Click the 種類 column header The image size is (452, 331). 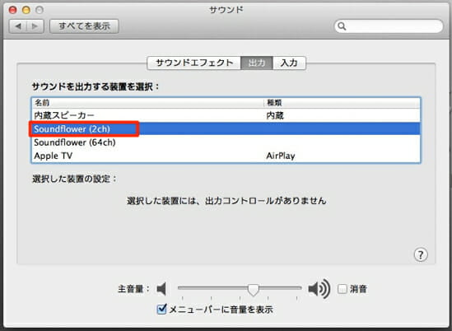[x=342, y=103]
